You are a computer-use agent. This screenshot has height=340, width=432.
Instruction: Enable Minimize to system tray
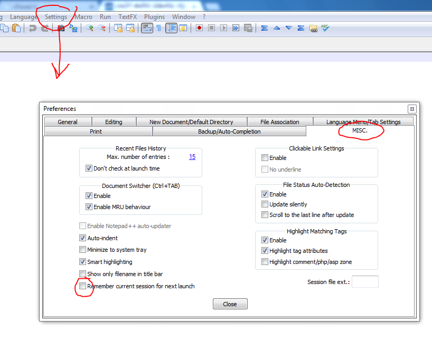[82, 250]
